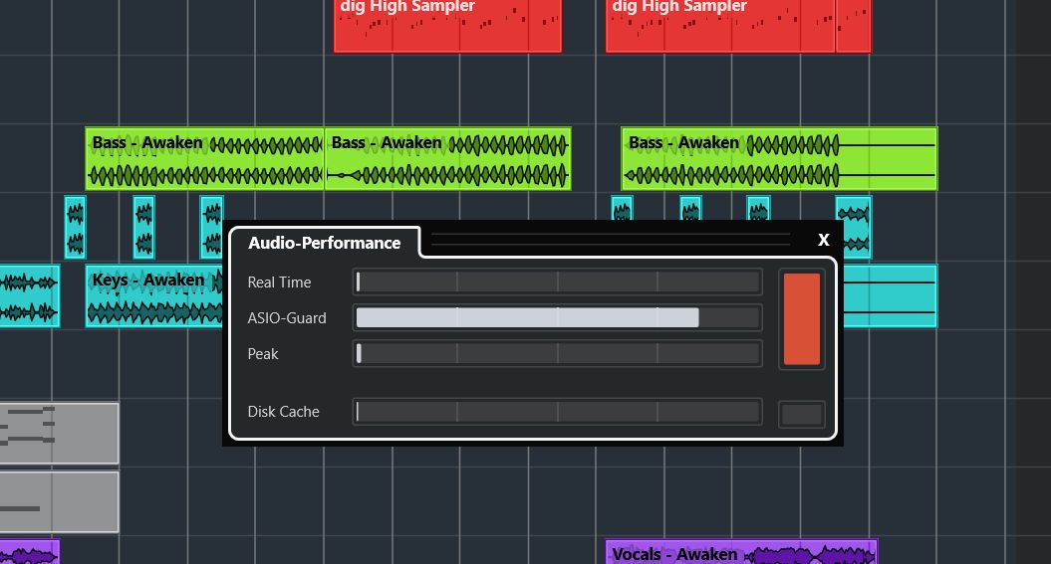Select the middle Bass - Awaken clip
The image size is (1051, 564).
point(447,159)
